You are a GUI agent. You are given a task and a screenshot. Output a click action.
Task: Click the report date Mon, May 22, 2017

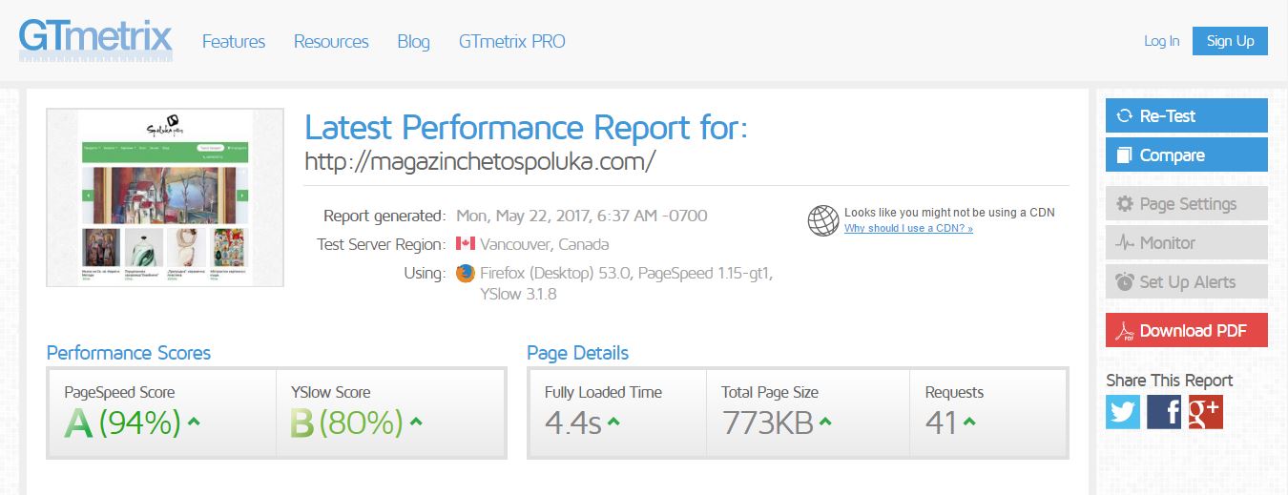582,216
